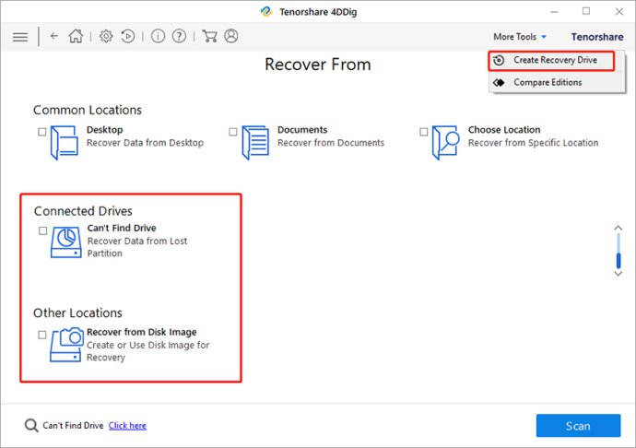Expand the More Tools dropdown
The height and width of the screenshot is (448, 636).
520,37
